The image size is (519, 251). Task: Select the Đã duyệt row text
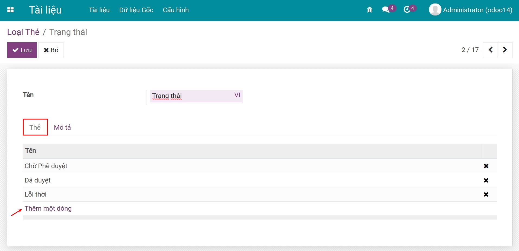(38, 180)
